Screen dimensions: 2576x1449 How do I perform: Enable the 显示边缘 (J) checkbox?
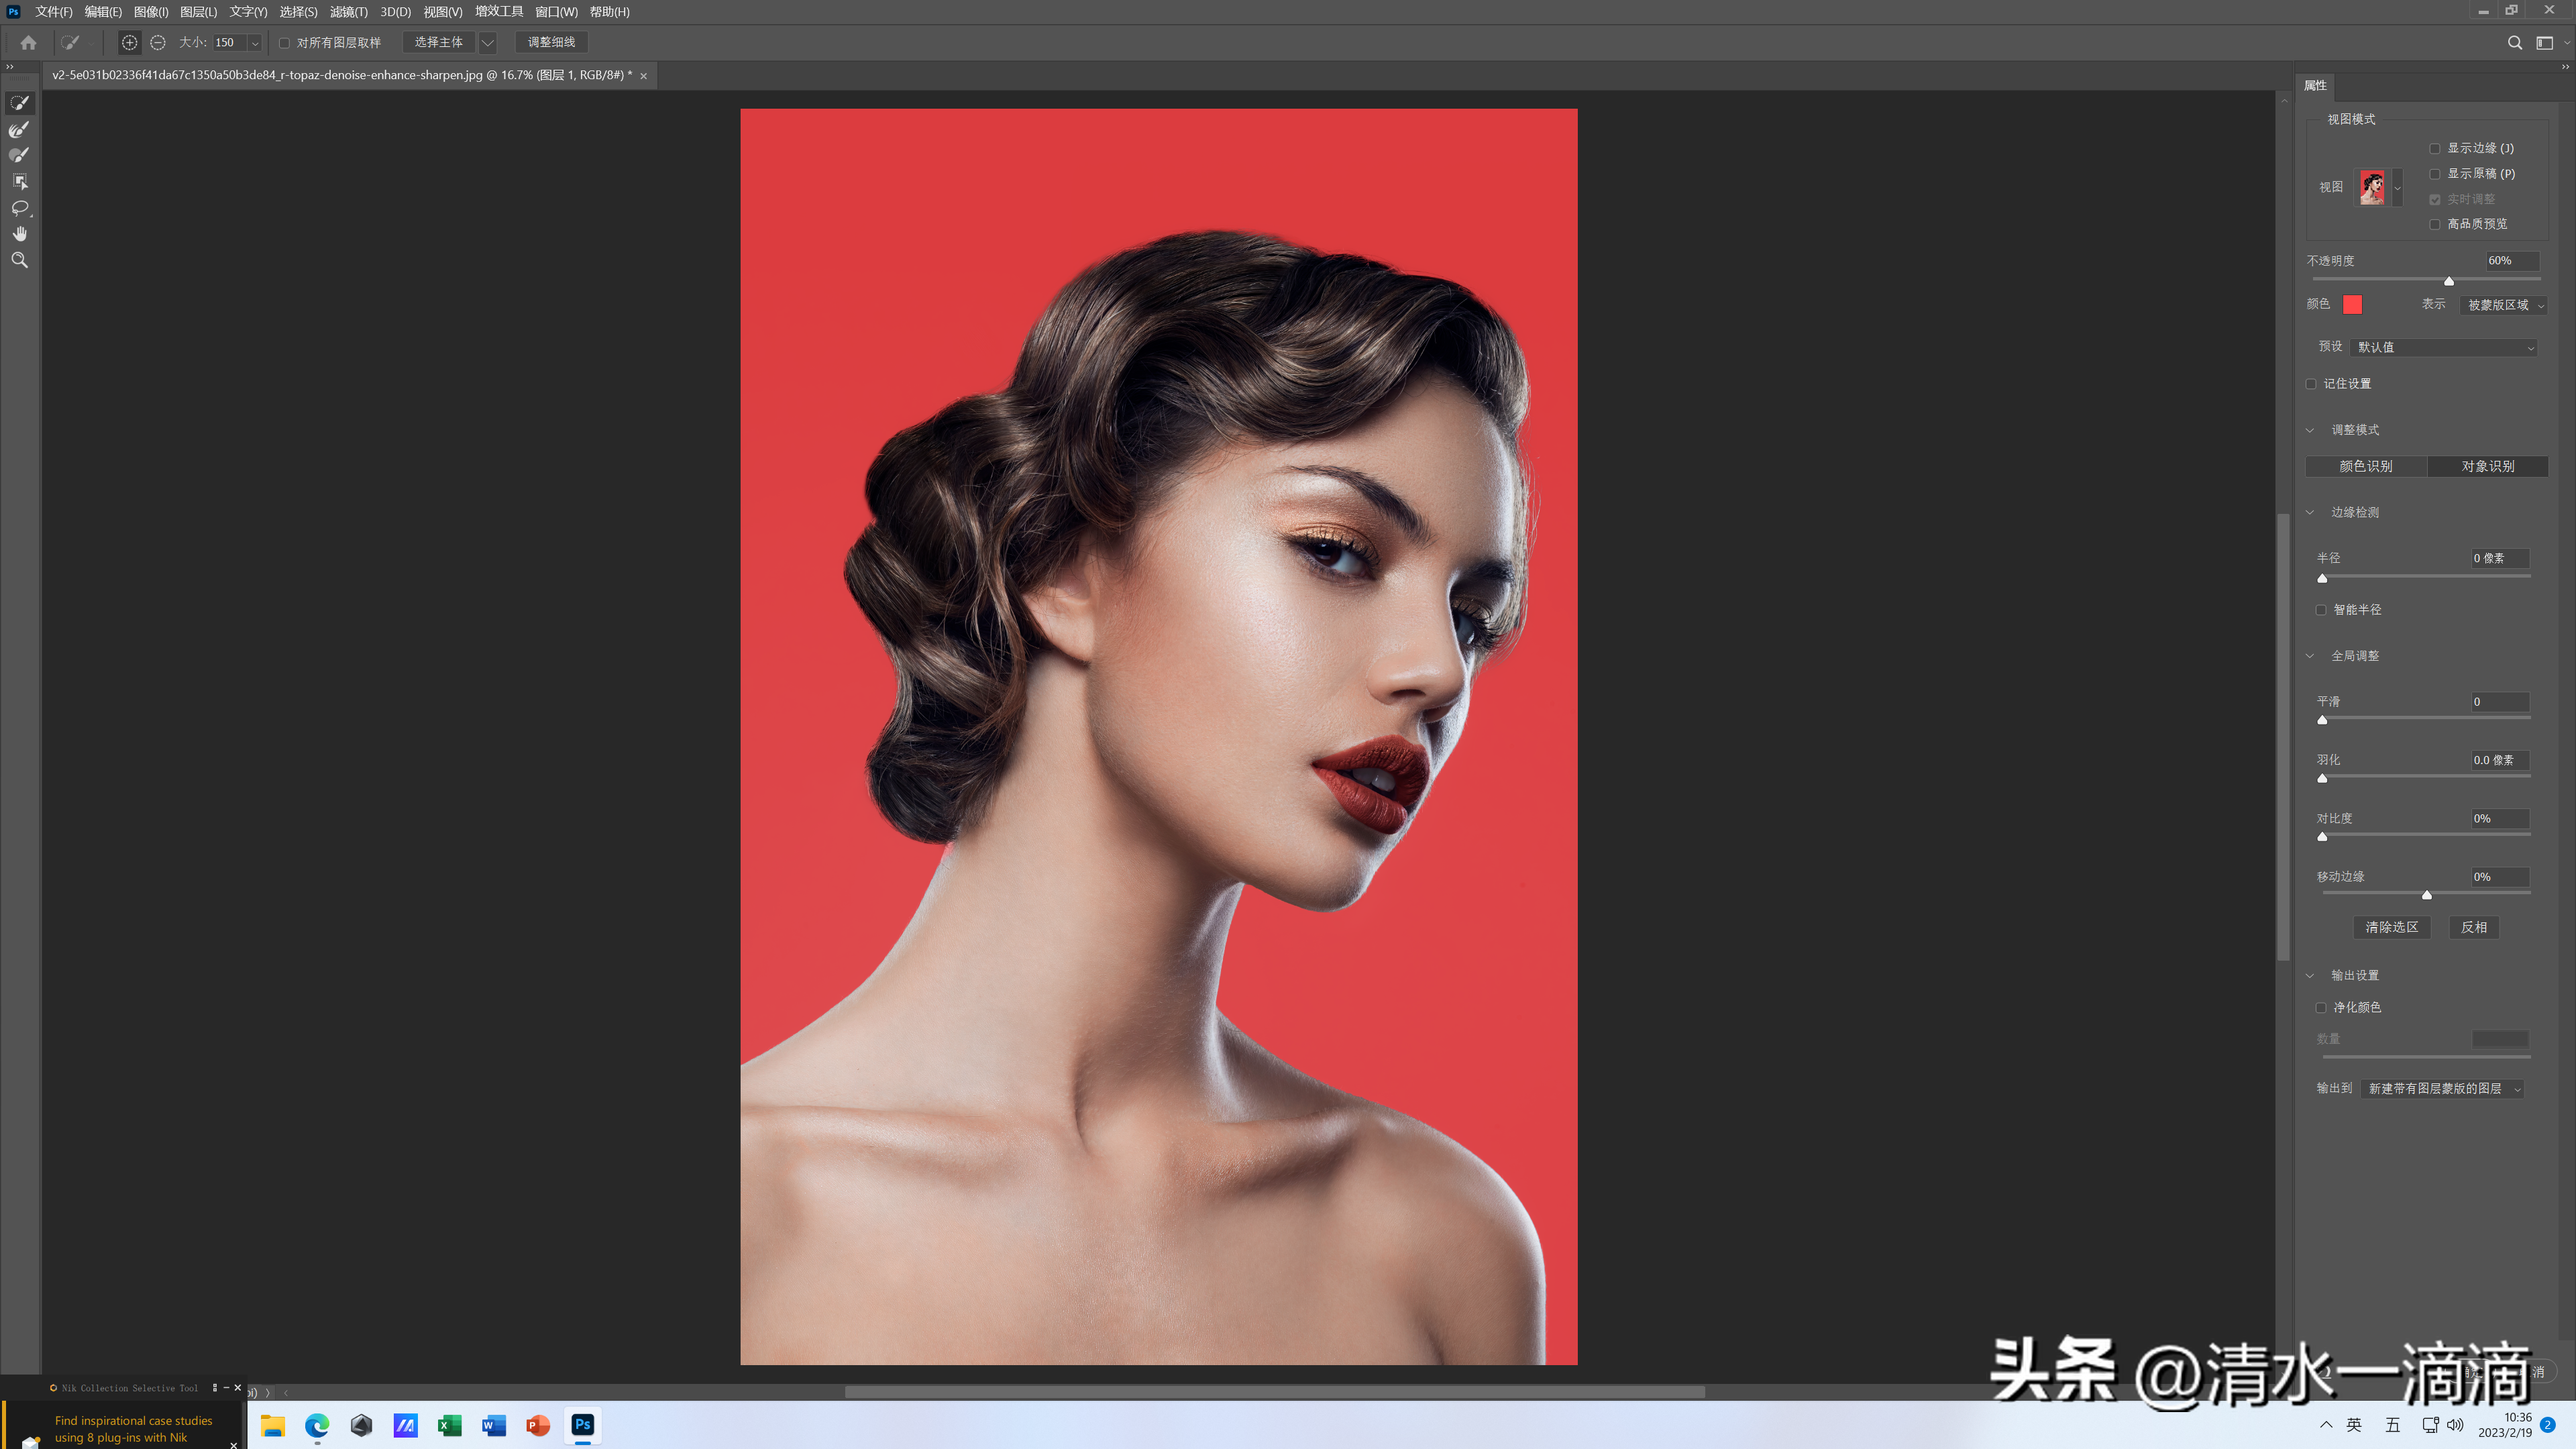(2435, 148)
